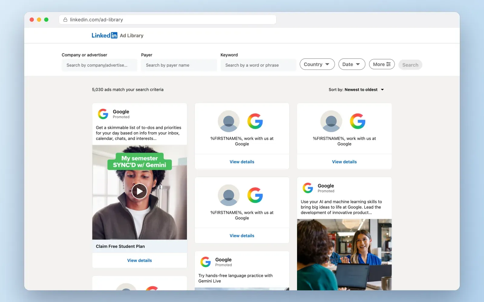
Task: View details of the Claim Free Student Plan ad
Action: [x=139, y=260]
